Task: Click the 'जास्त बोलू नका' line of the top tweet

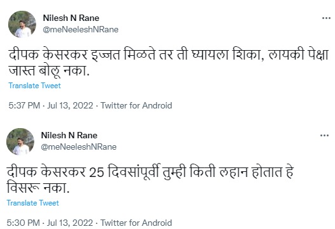Action: point(49,70)
